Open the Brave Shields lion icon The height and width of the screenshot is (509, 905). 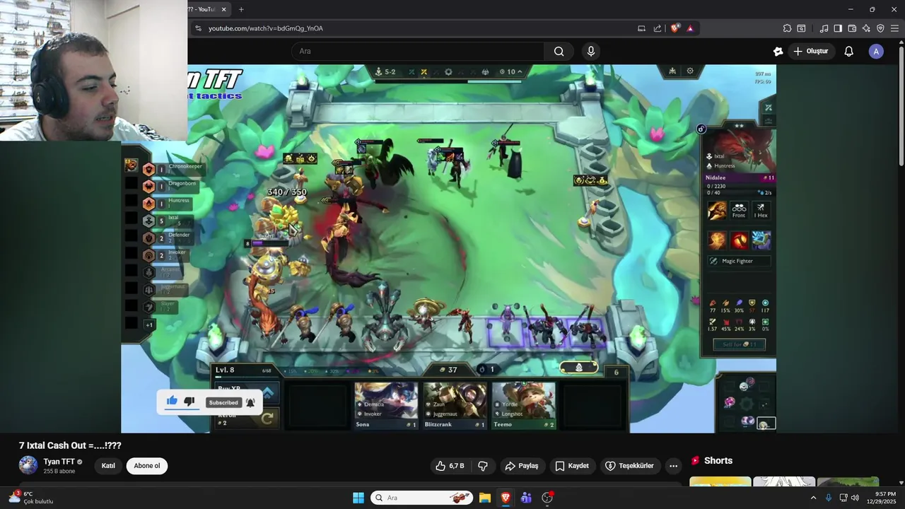click(x=675, y=28)
